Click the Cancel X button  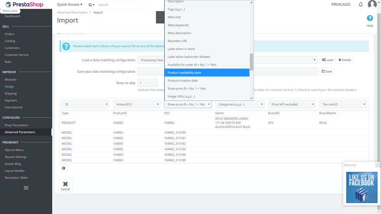(65, 185)
